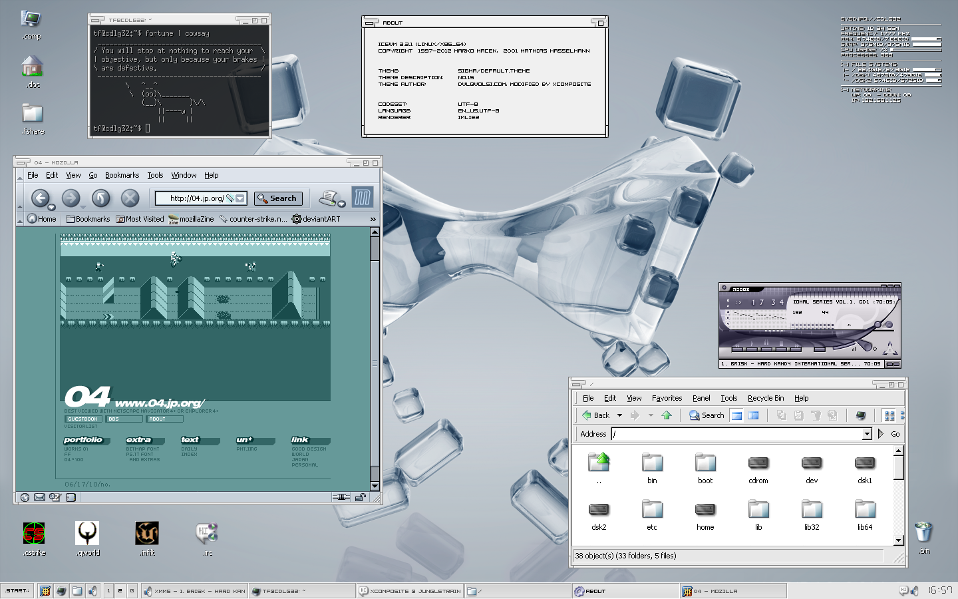Toggle the icon view mode in the file manager toolbar
This screenshot has height=599, width=958.
pos(889,415)
